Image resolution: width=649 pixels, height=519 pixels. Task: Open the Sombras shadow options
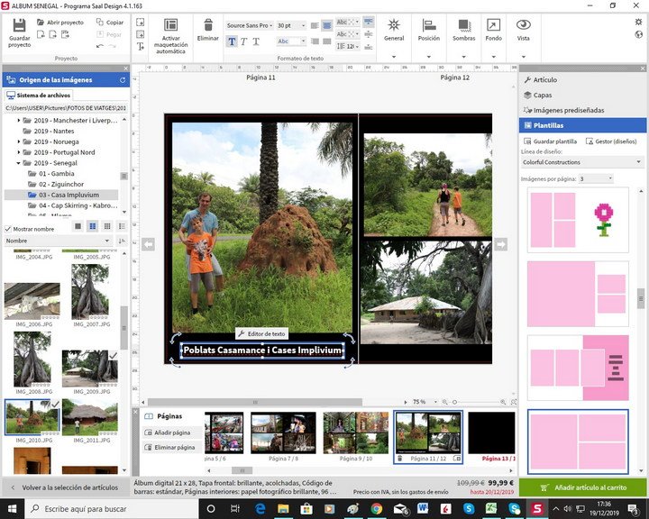(x=464, y=26)
